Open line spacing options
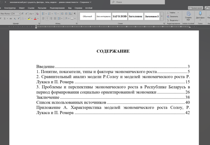 tap(60, 19)
